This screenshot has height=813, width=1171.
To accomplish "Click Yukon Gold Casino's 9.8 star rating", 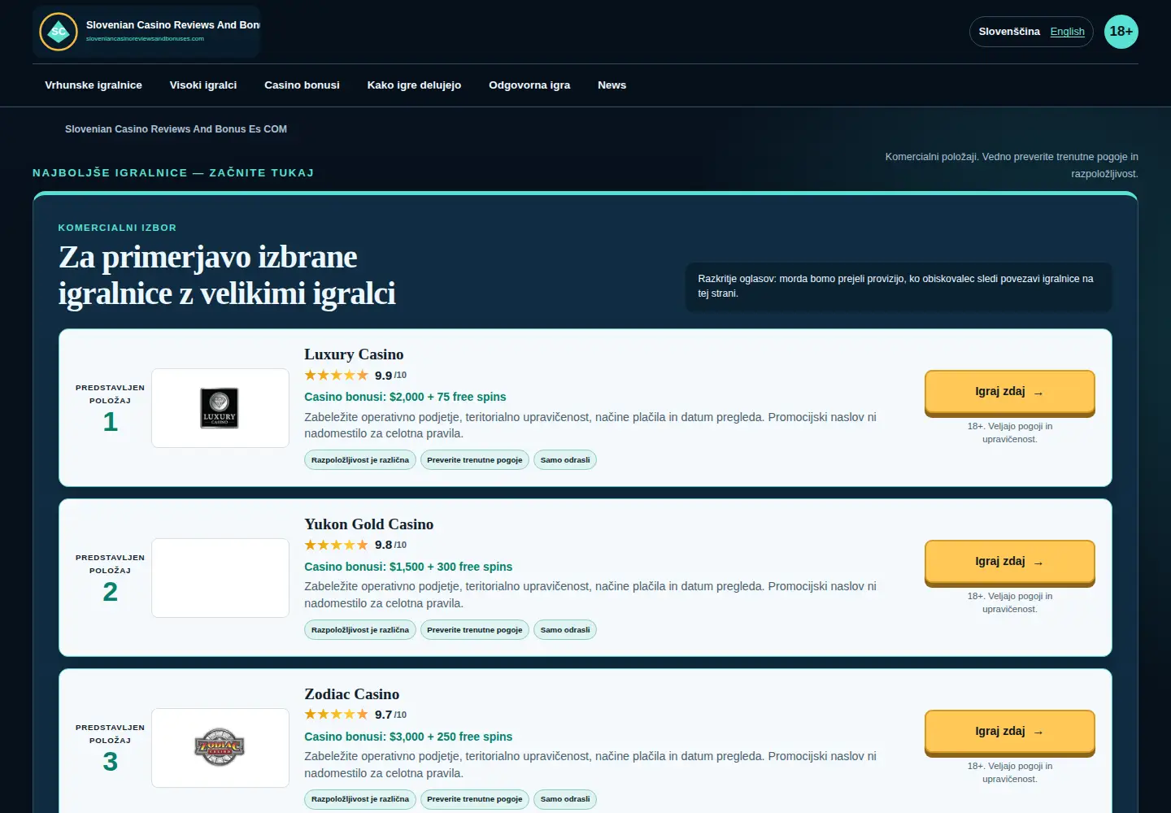I will pyautogui.click(x=355, y=546).
